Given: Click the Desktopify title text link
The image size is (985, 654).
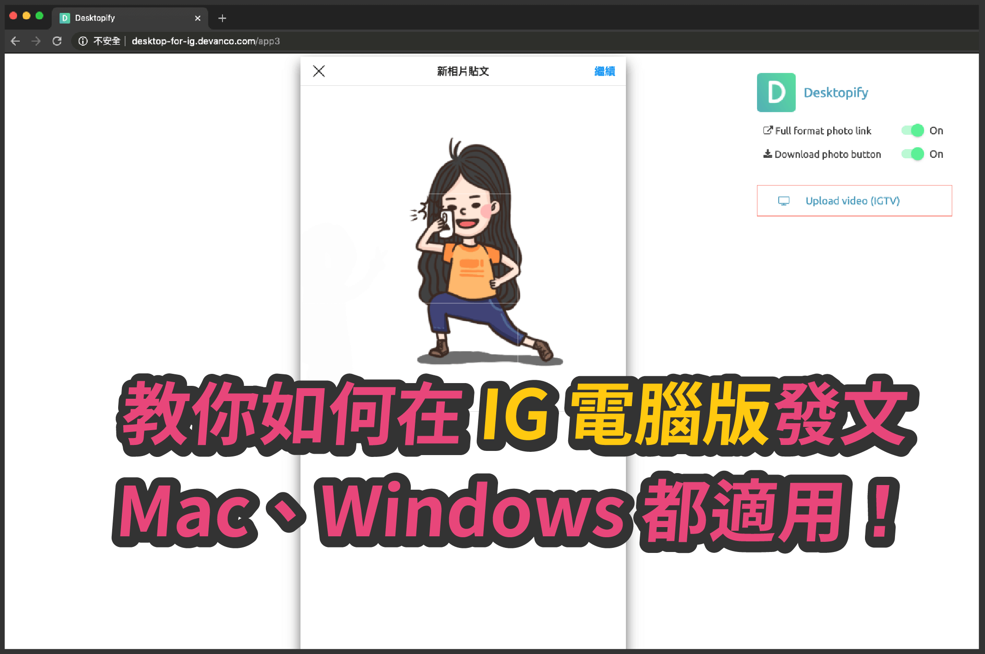Looking at the screenshot, I should point(836,92).
